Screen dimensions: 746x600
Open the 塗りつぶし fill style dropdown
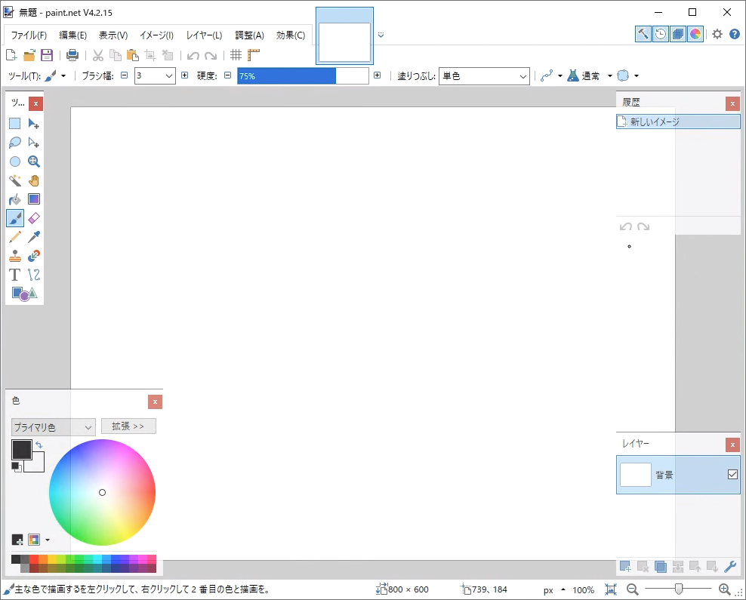[x=485, y=76]
